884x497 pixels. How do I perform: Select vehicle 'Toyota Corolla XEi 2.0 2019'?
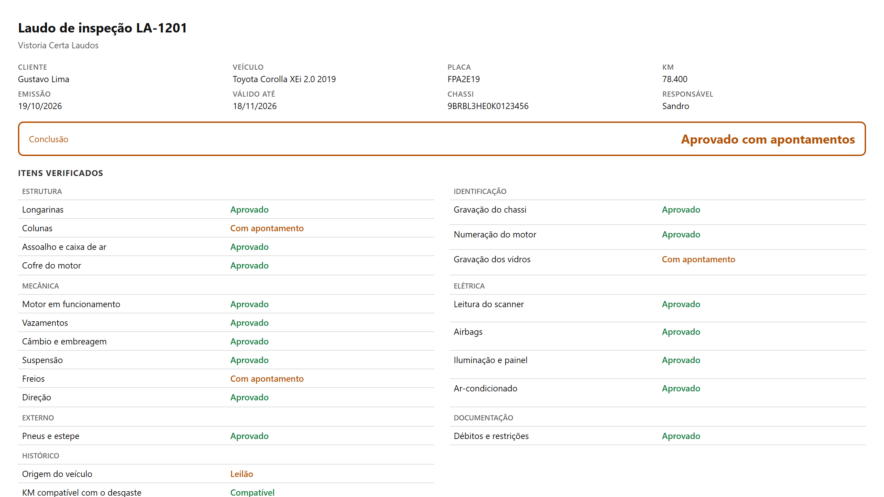coord(284,79)
